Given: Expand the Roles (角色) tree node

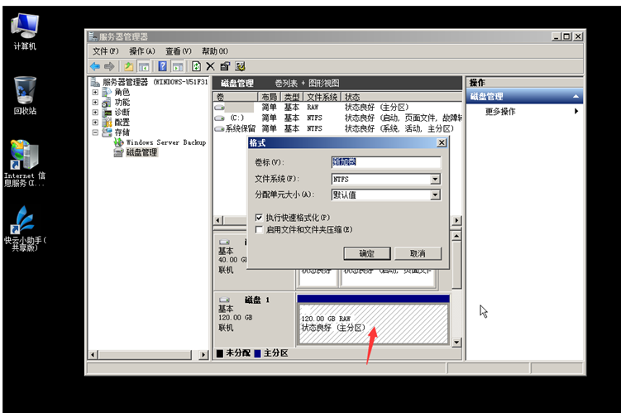Looking at the screenshot, I should pyautogui.click(x=95, y=92).
